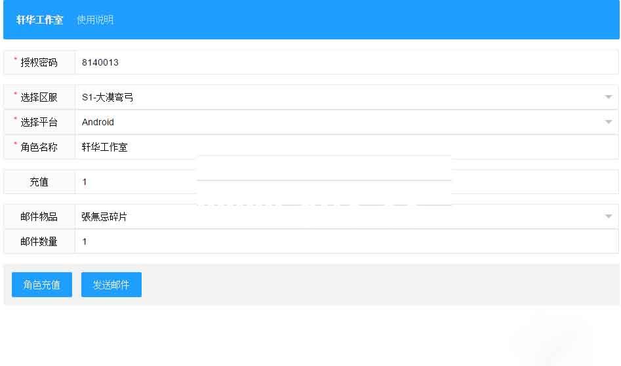
Task: Click the 邮件数量 label
Action: (x=39, y=241)
